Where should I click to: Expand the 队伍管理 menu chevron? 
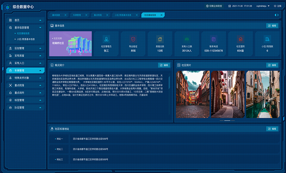40,108
